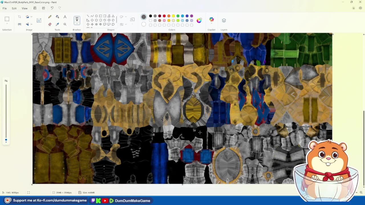Expand the Brushes dropdown chevron
Image resolution: width=365 pixels, height=205 pixels.
tap(77, 23)
